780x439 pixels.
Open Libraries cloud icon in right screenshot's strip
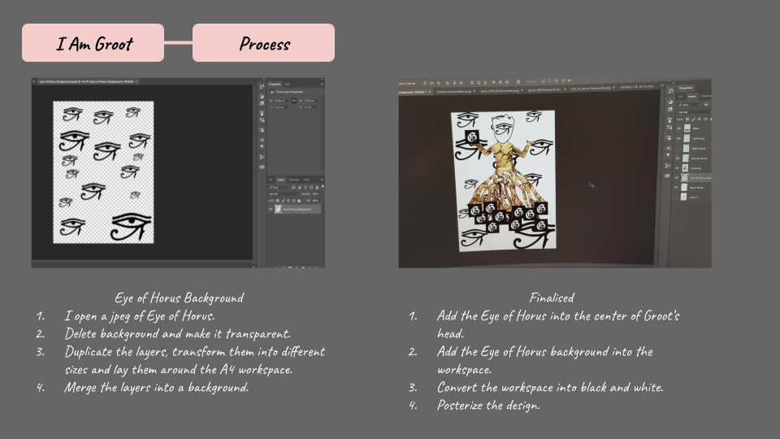point(667,176)
